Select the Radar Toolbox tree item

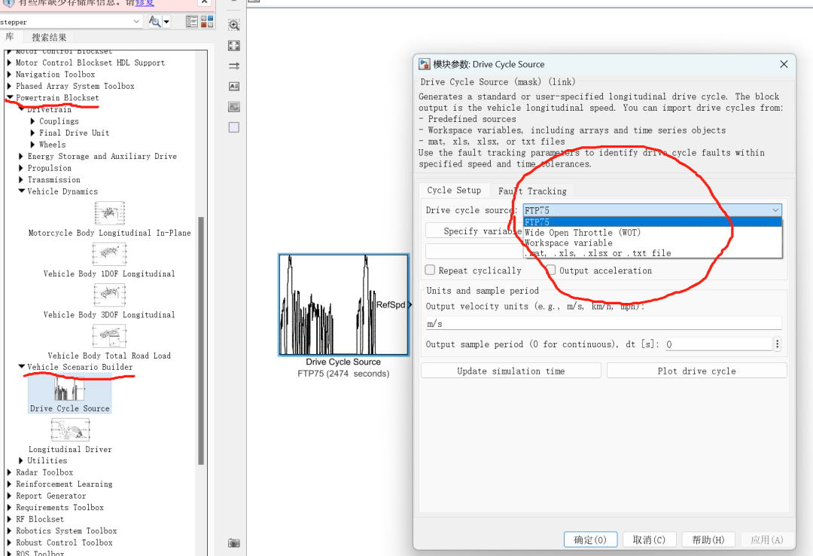pos(44,472)
